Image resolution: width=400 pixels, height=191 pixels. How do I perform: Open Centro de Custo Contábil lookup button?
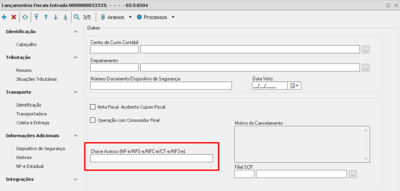click(x=365, y=49)
